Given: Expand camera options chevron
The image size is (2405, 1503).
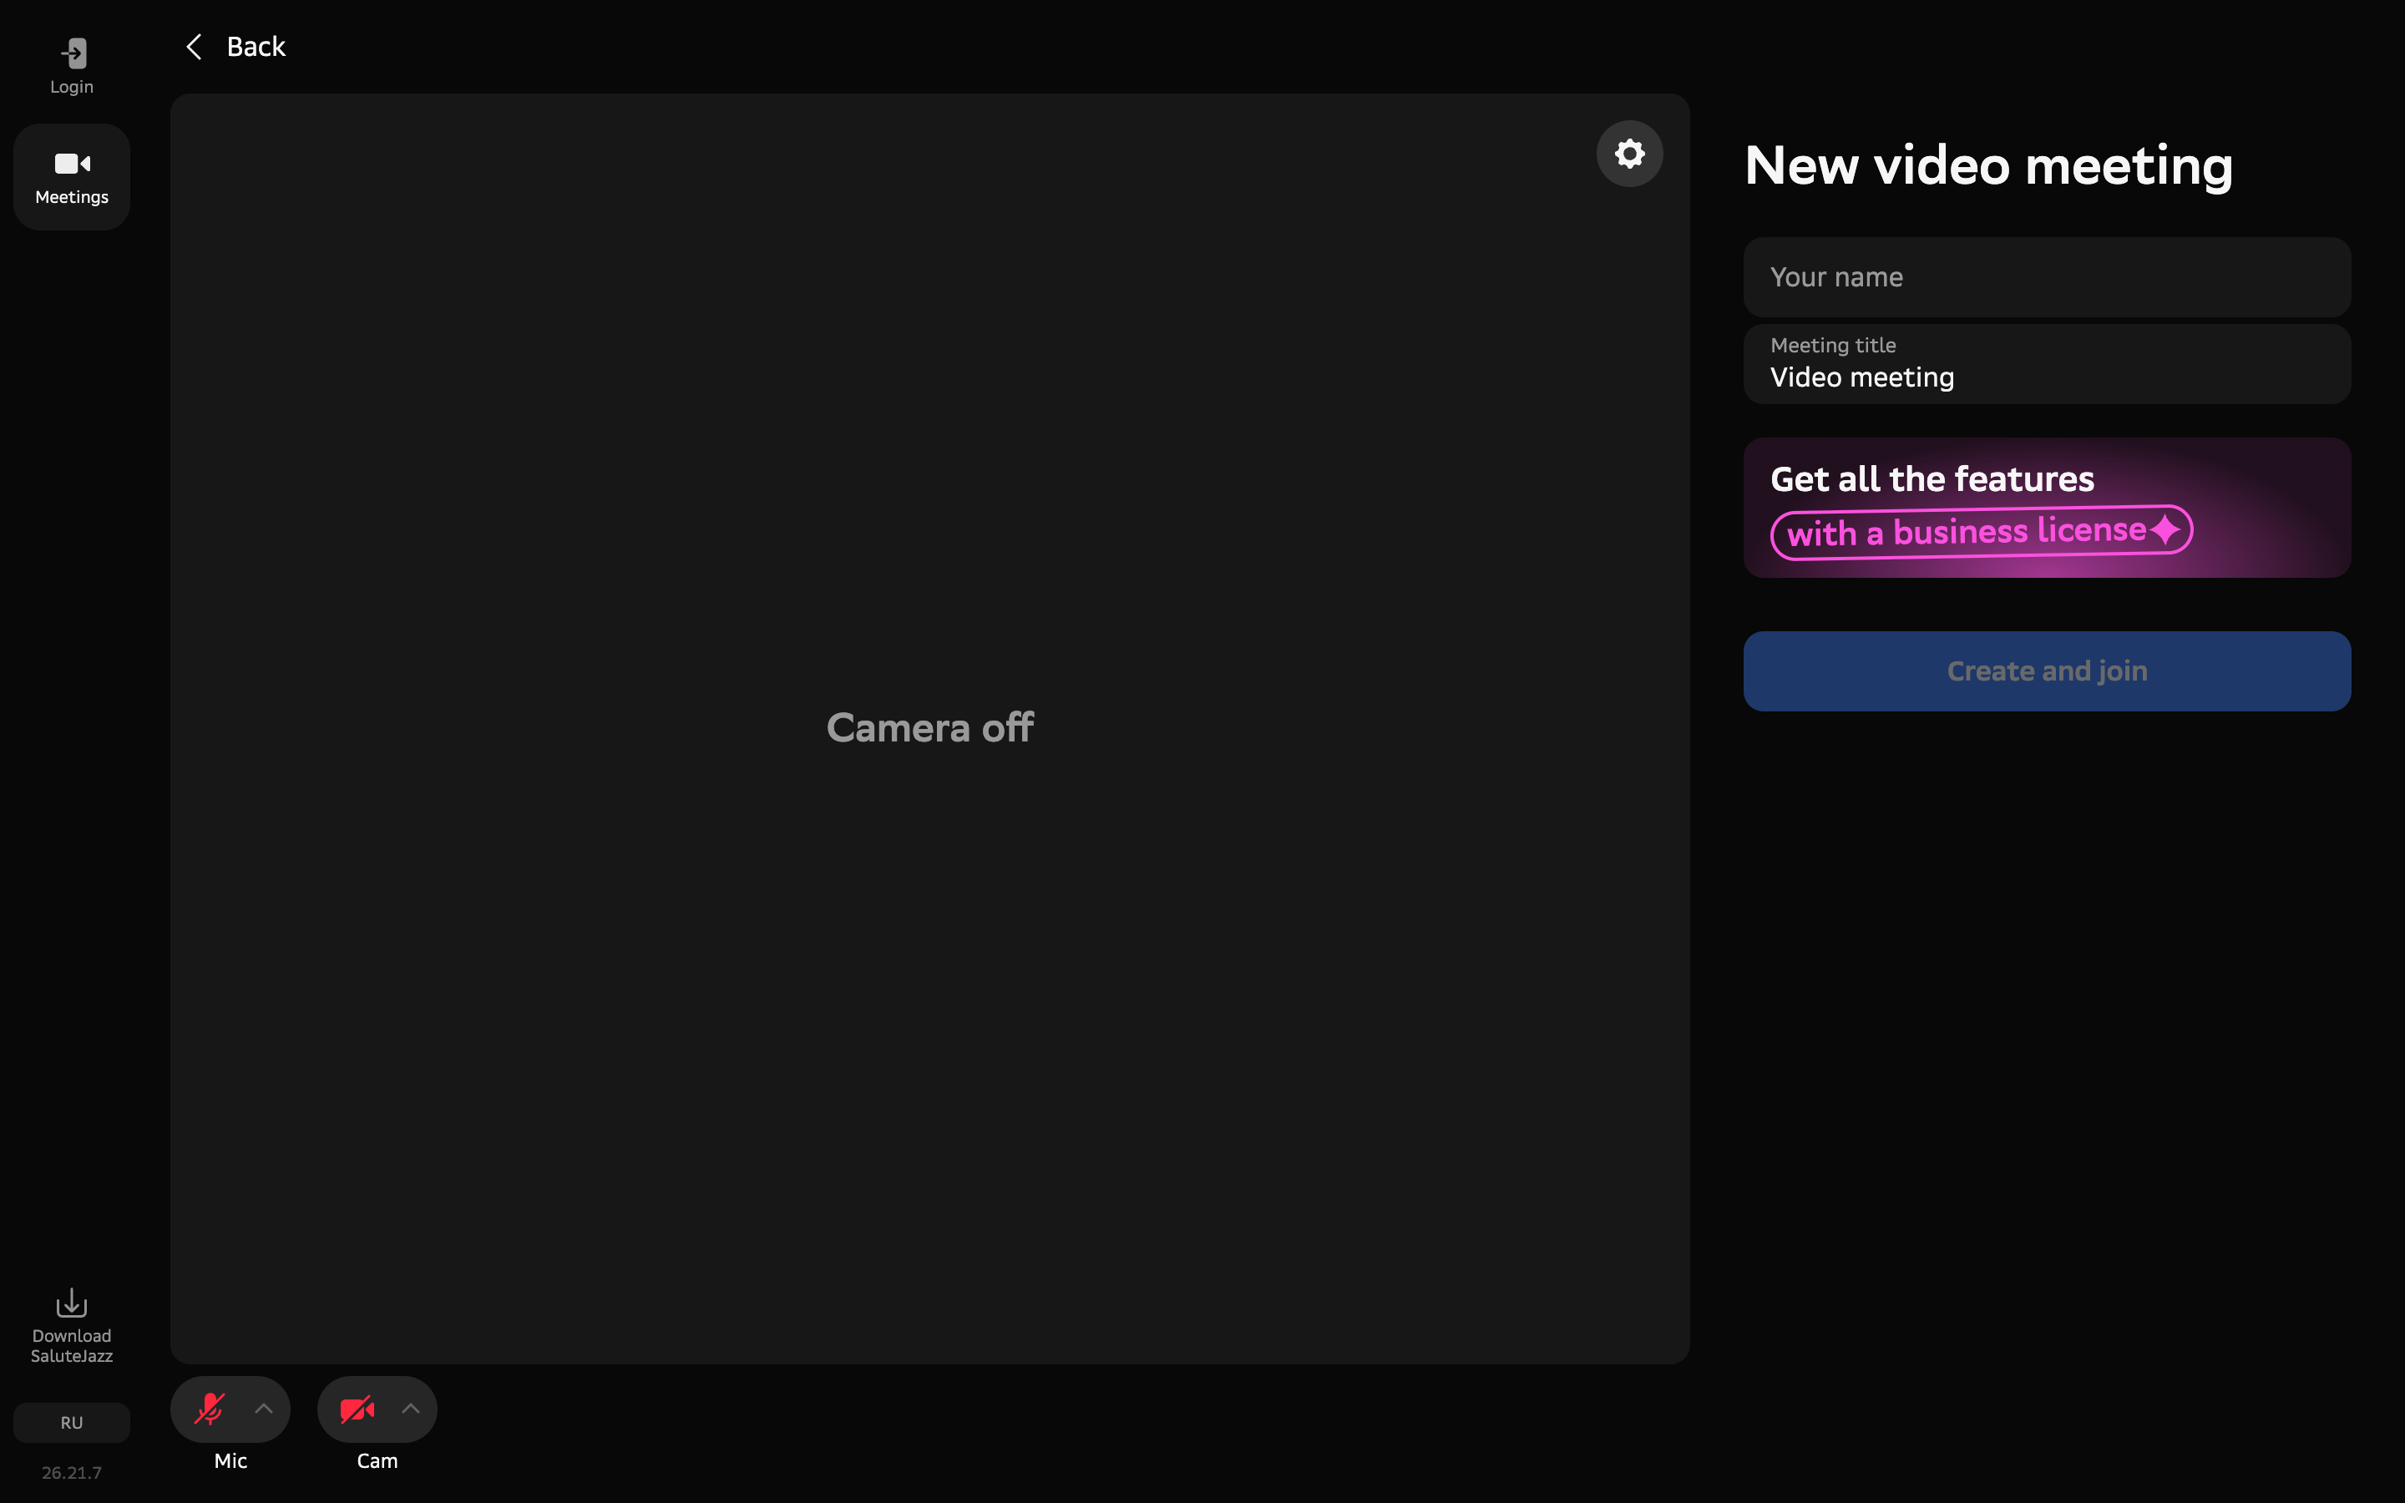Looking at the screenshot, I should 411,1409.
